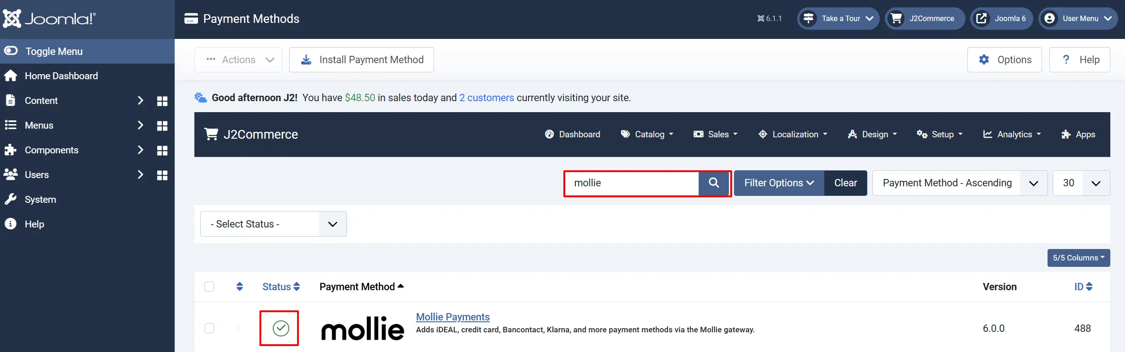Screen dimensions: 1125x352
Task: Clear the search filter
Action: tap(845, 183)
